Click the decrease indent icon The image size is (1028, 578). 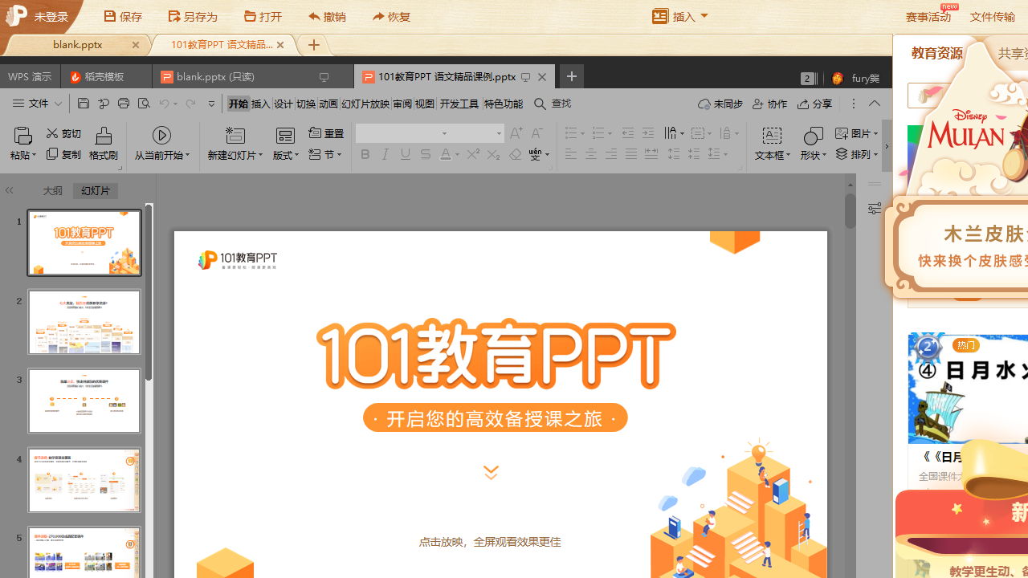(x=627, y=133)
